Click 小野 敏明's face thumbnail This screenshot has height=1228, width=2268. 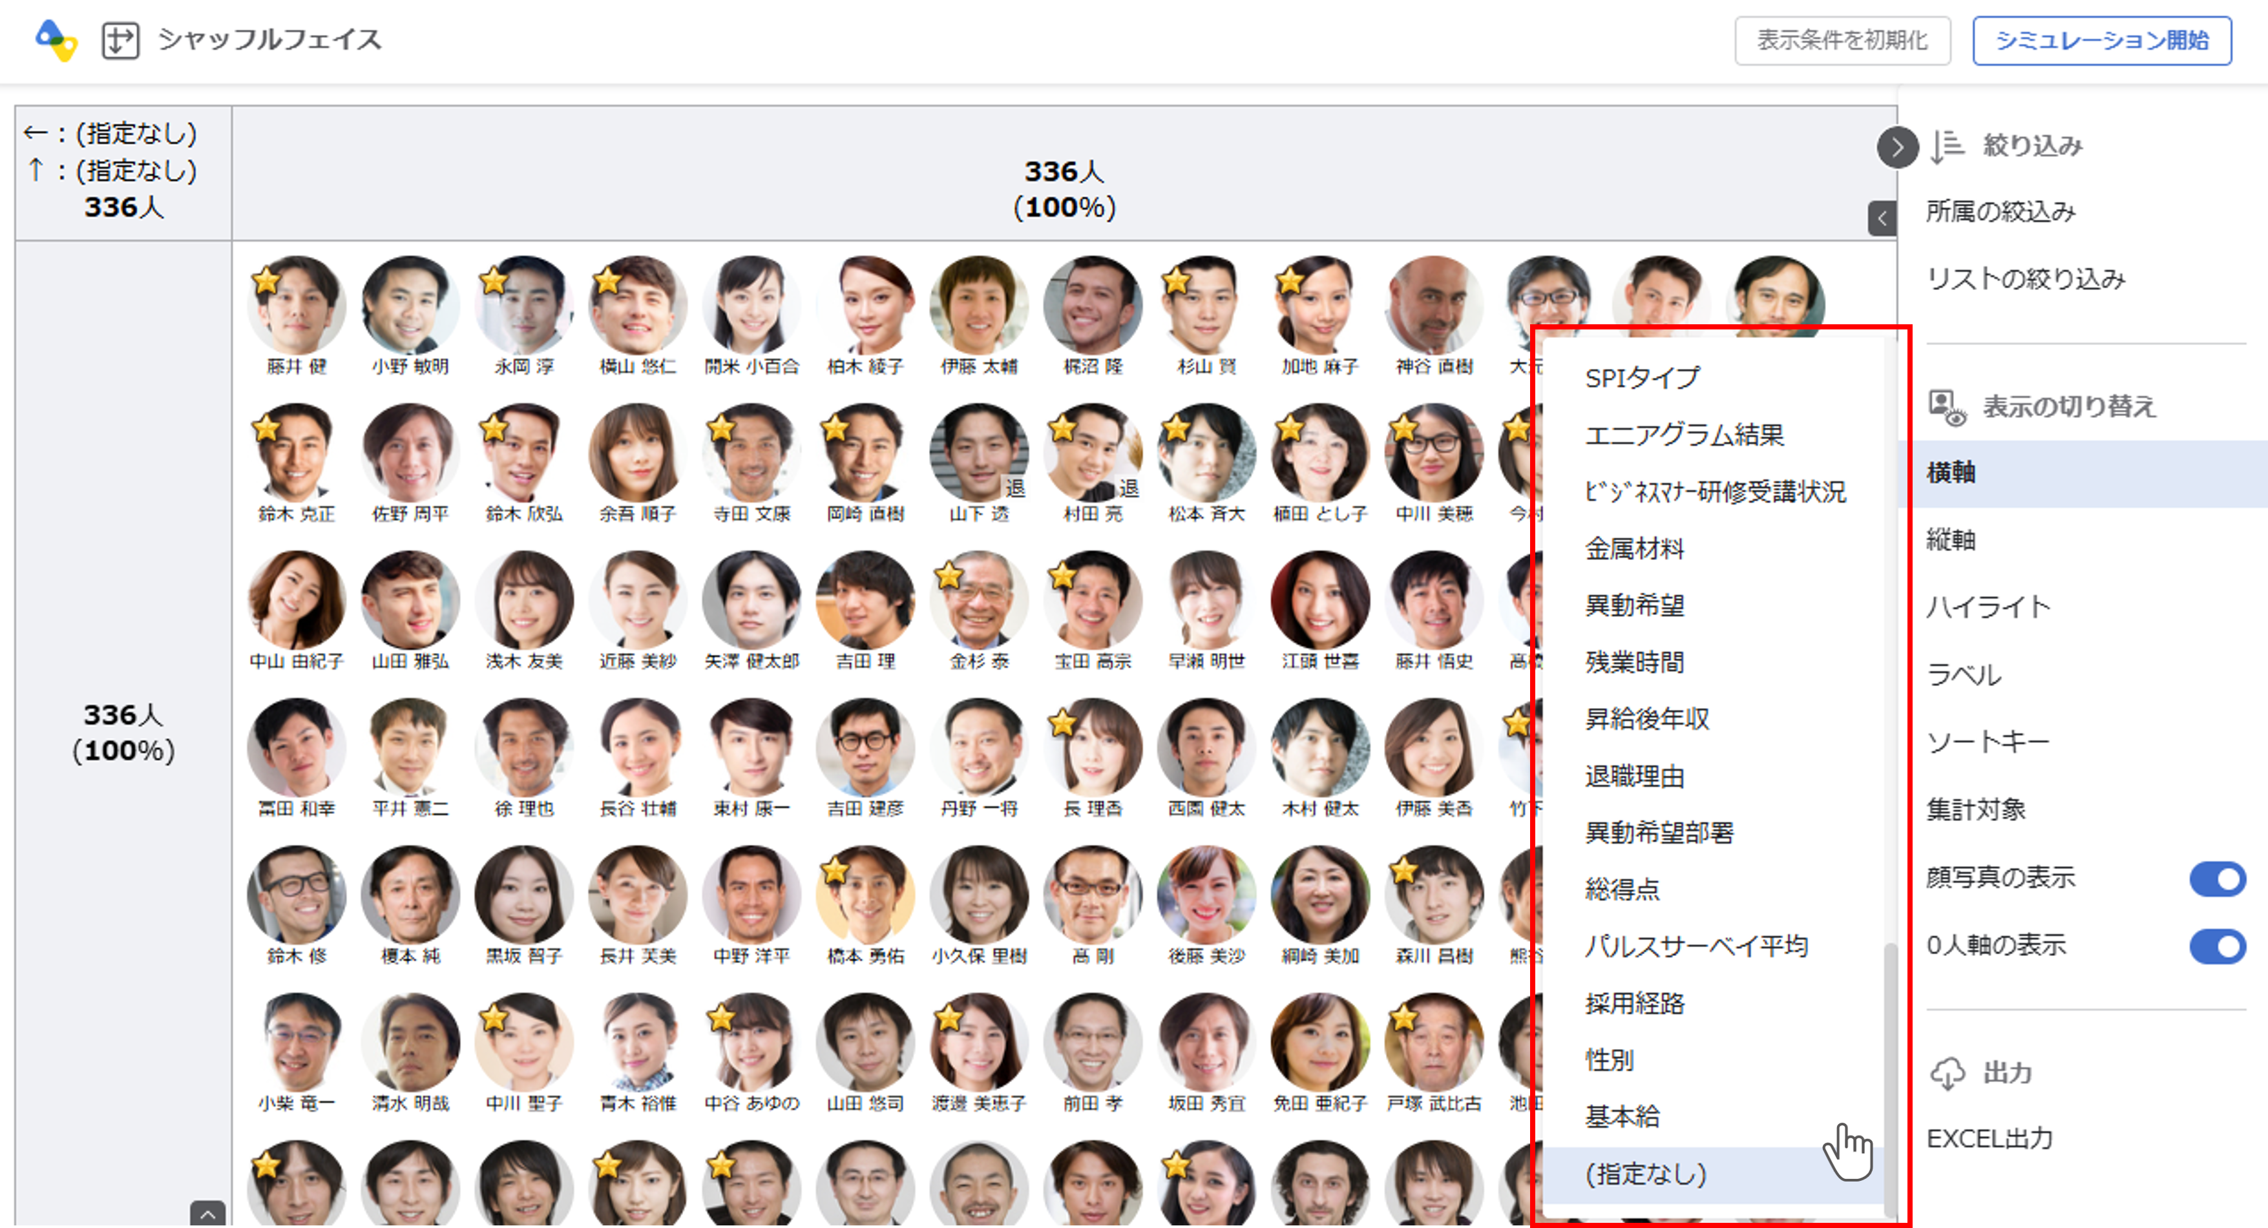tap(410, 305)
